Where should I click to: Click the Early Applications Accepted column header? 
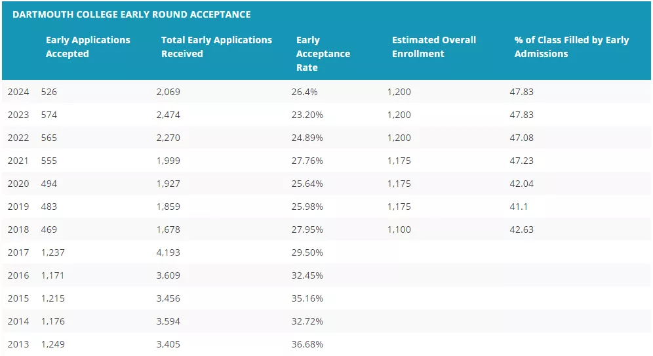pyautogui.click(x=88, y=47)
